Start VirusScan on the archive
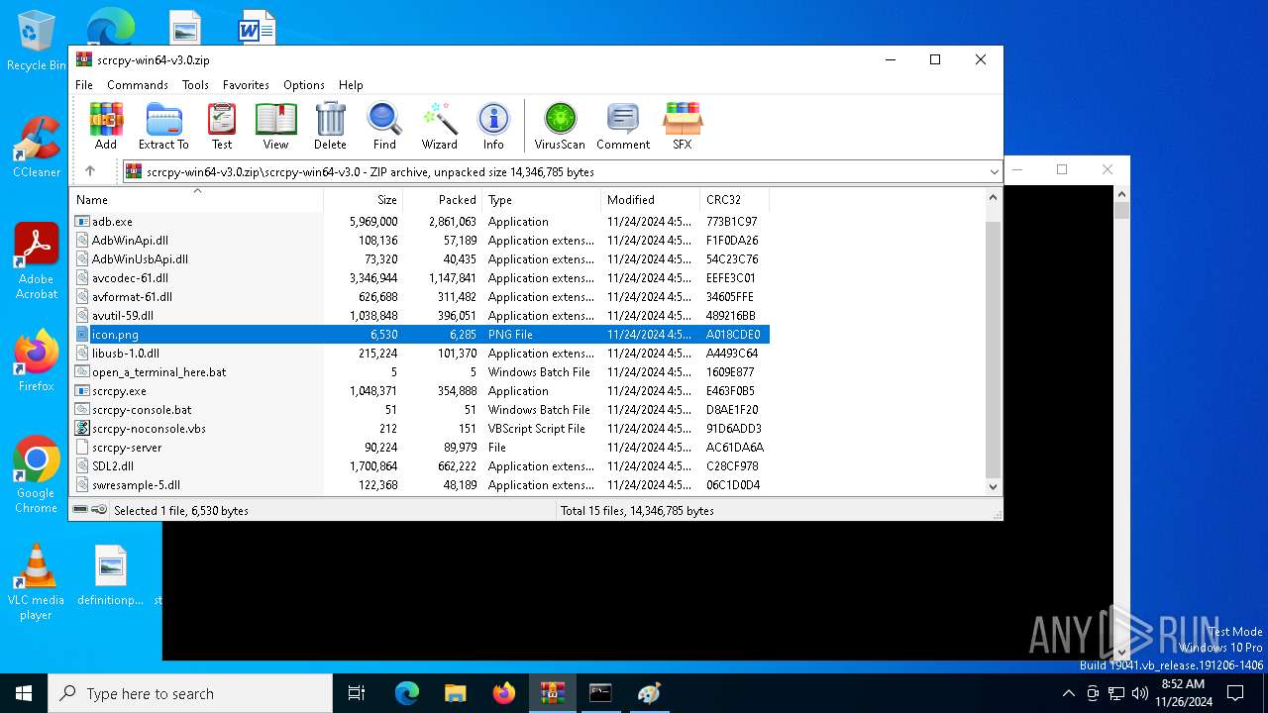The height and width of the screenshot is (713, 1268). coord(560,126)
